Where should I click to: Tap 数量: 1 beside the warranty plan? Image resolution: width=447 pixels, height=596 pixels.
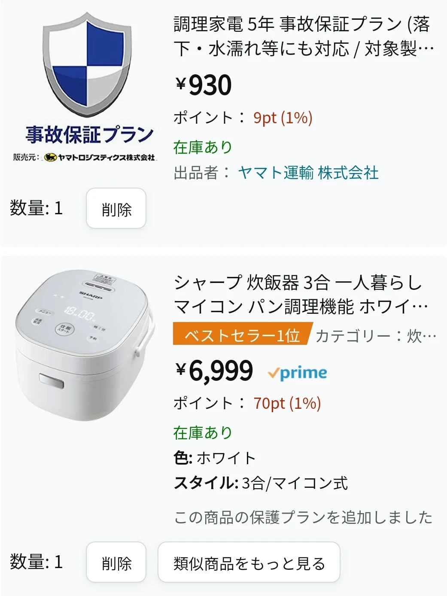click(x=36, y=208)
